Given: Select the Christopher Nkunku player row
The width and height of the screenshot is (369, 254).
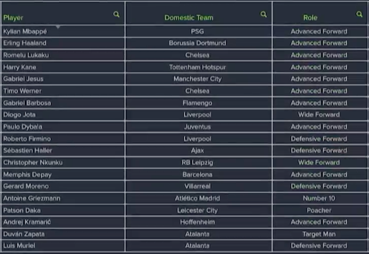Looking at the screenshot, I should click(x=184, y=162).
